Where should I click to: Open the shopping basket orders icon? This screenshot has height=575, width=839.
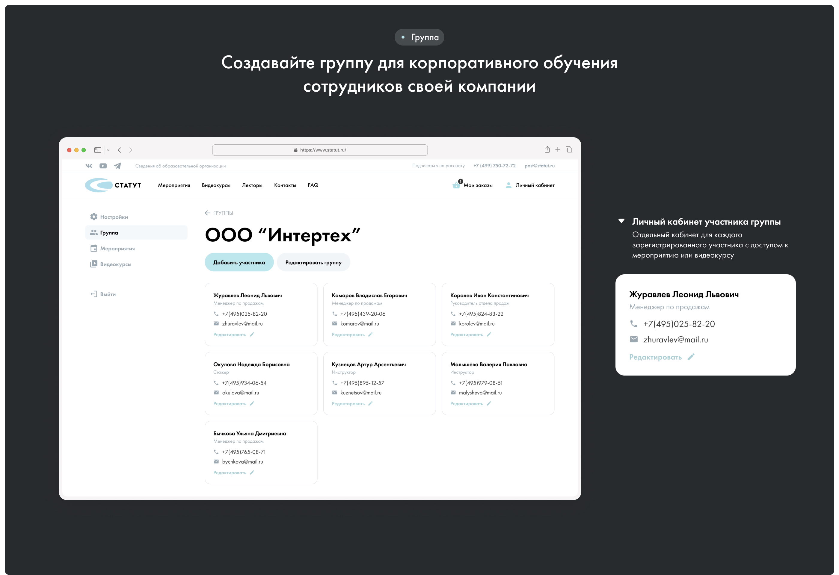tap(456, 185)
